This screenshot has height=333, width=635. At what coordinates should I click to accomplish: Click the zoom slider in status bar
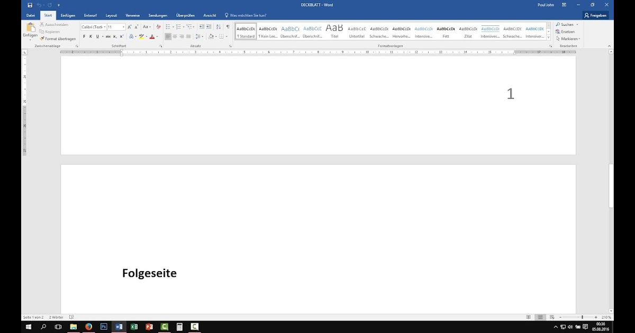583,317
